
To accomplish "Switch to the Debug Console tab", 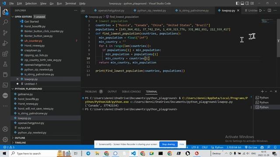I will tap(131, 92).
